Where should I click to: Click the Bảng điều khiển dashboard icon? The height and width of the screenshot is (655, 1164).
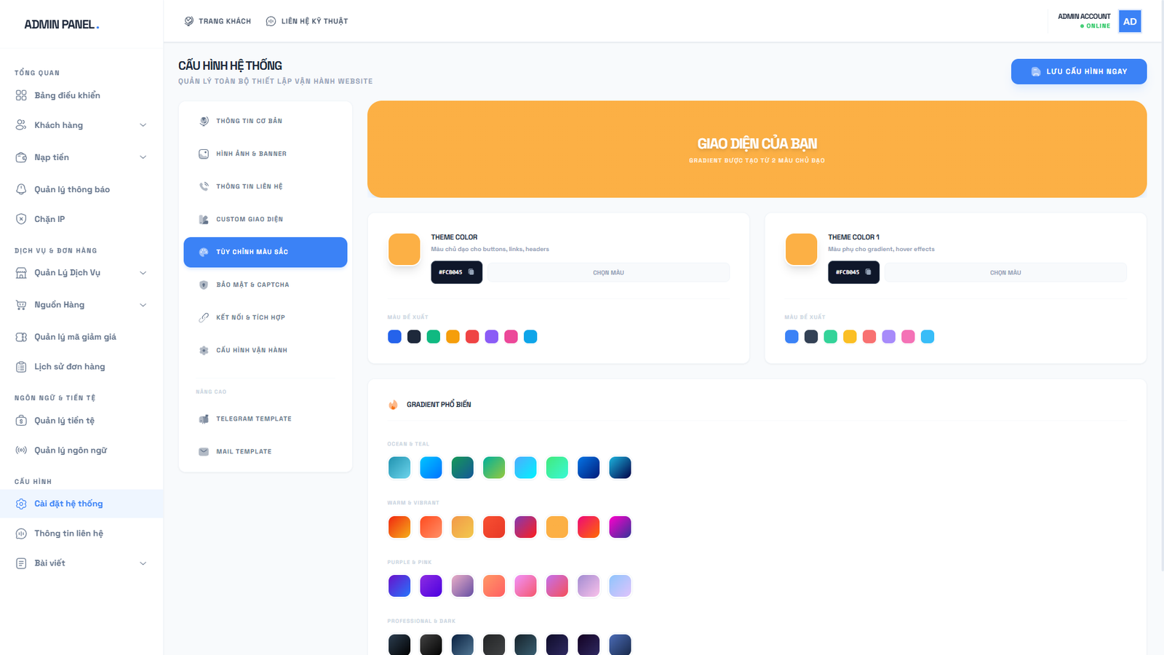(21, 95)
